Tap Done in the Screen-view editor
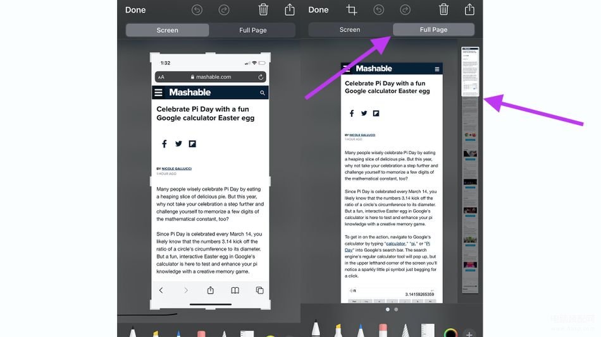The image size is (601, 337). pos(135,10)
